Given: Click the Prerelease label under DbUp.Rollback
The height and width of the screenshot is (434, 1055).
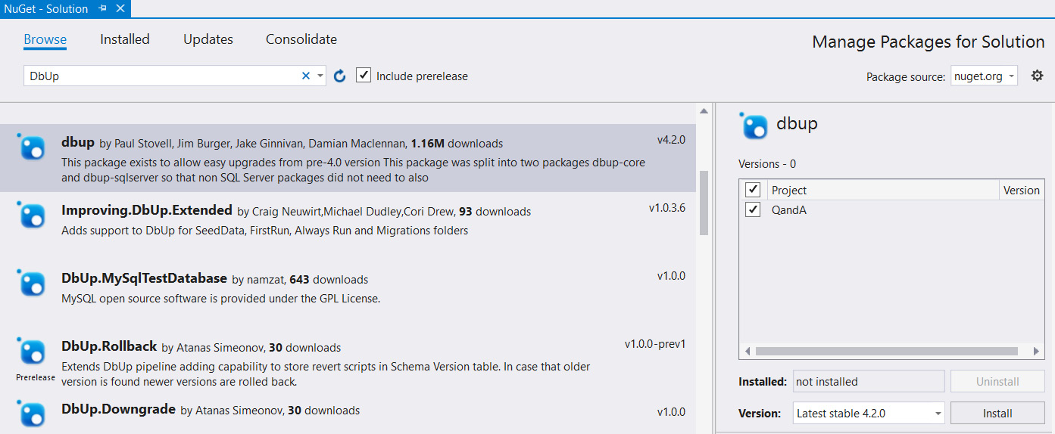Looking at the screenshot, I should (35, 377).
